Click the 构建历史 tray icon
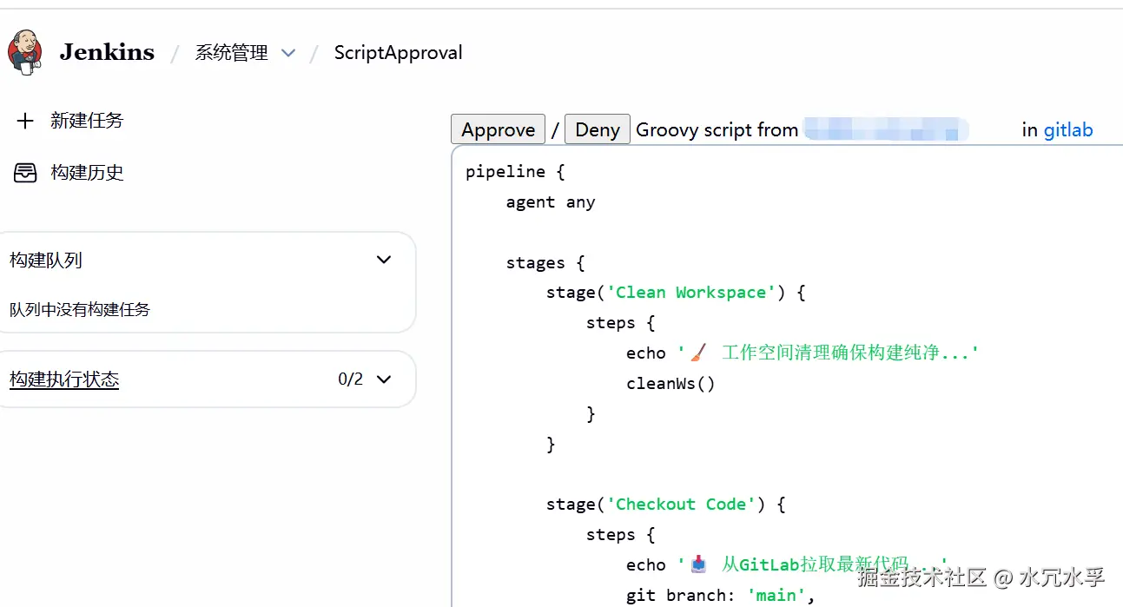Image resolution: width=1123 pixels, height=607 pixels. pyautogui.click(x=25, y=173)
